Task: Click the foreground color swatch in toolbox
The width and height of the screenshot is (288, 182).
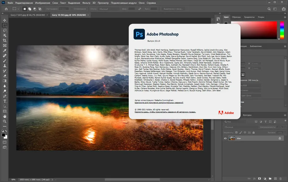Action: tap(3, 135)
